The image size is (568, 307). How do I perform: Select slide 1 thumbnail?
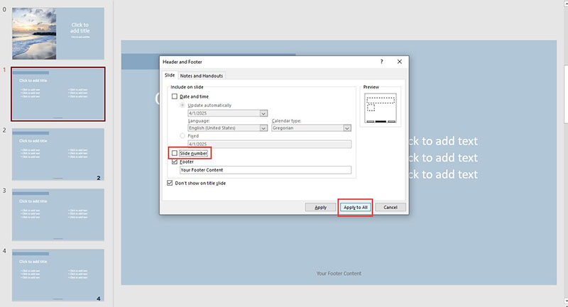click(58, 94)
